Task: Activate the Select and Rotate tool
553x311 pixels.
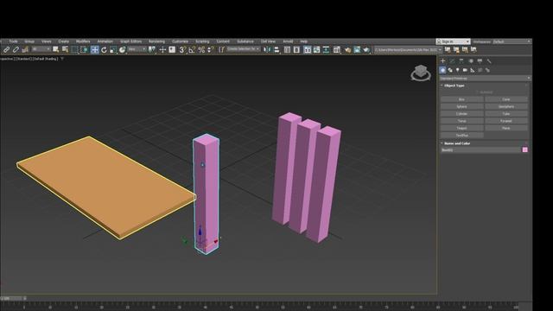Action: [104, 50]
